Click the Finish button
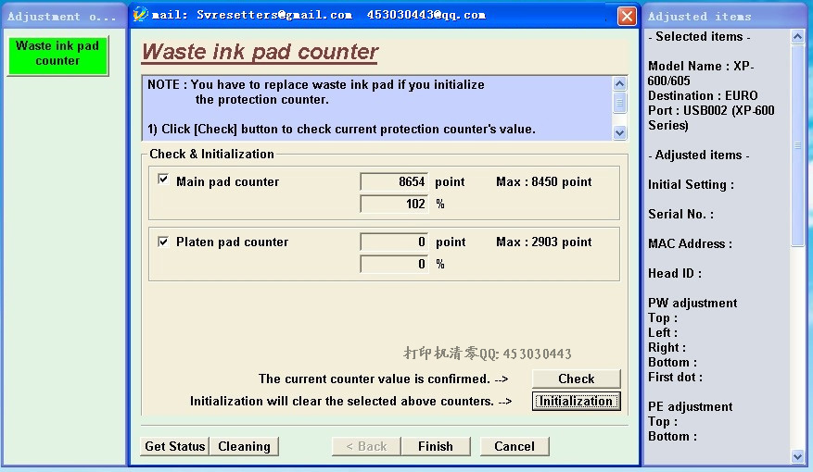 435,446
